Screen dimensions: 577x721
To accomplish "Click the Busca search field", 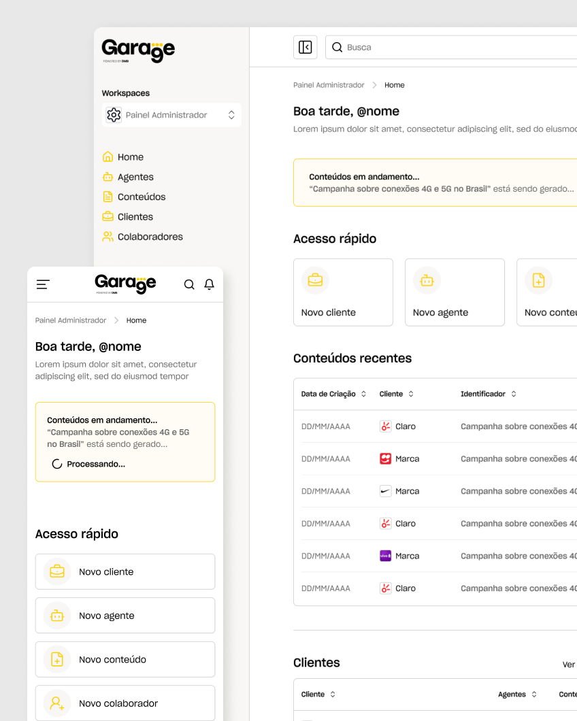I will click(x=451, y=48).
